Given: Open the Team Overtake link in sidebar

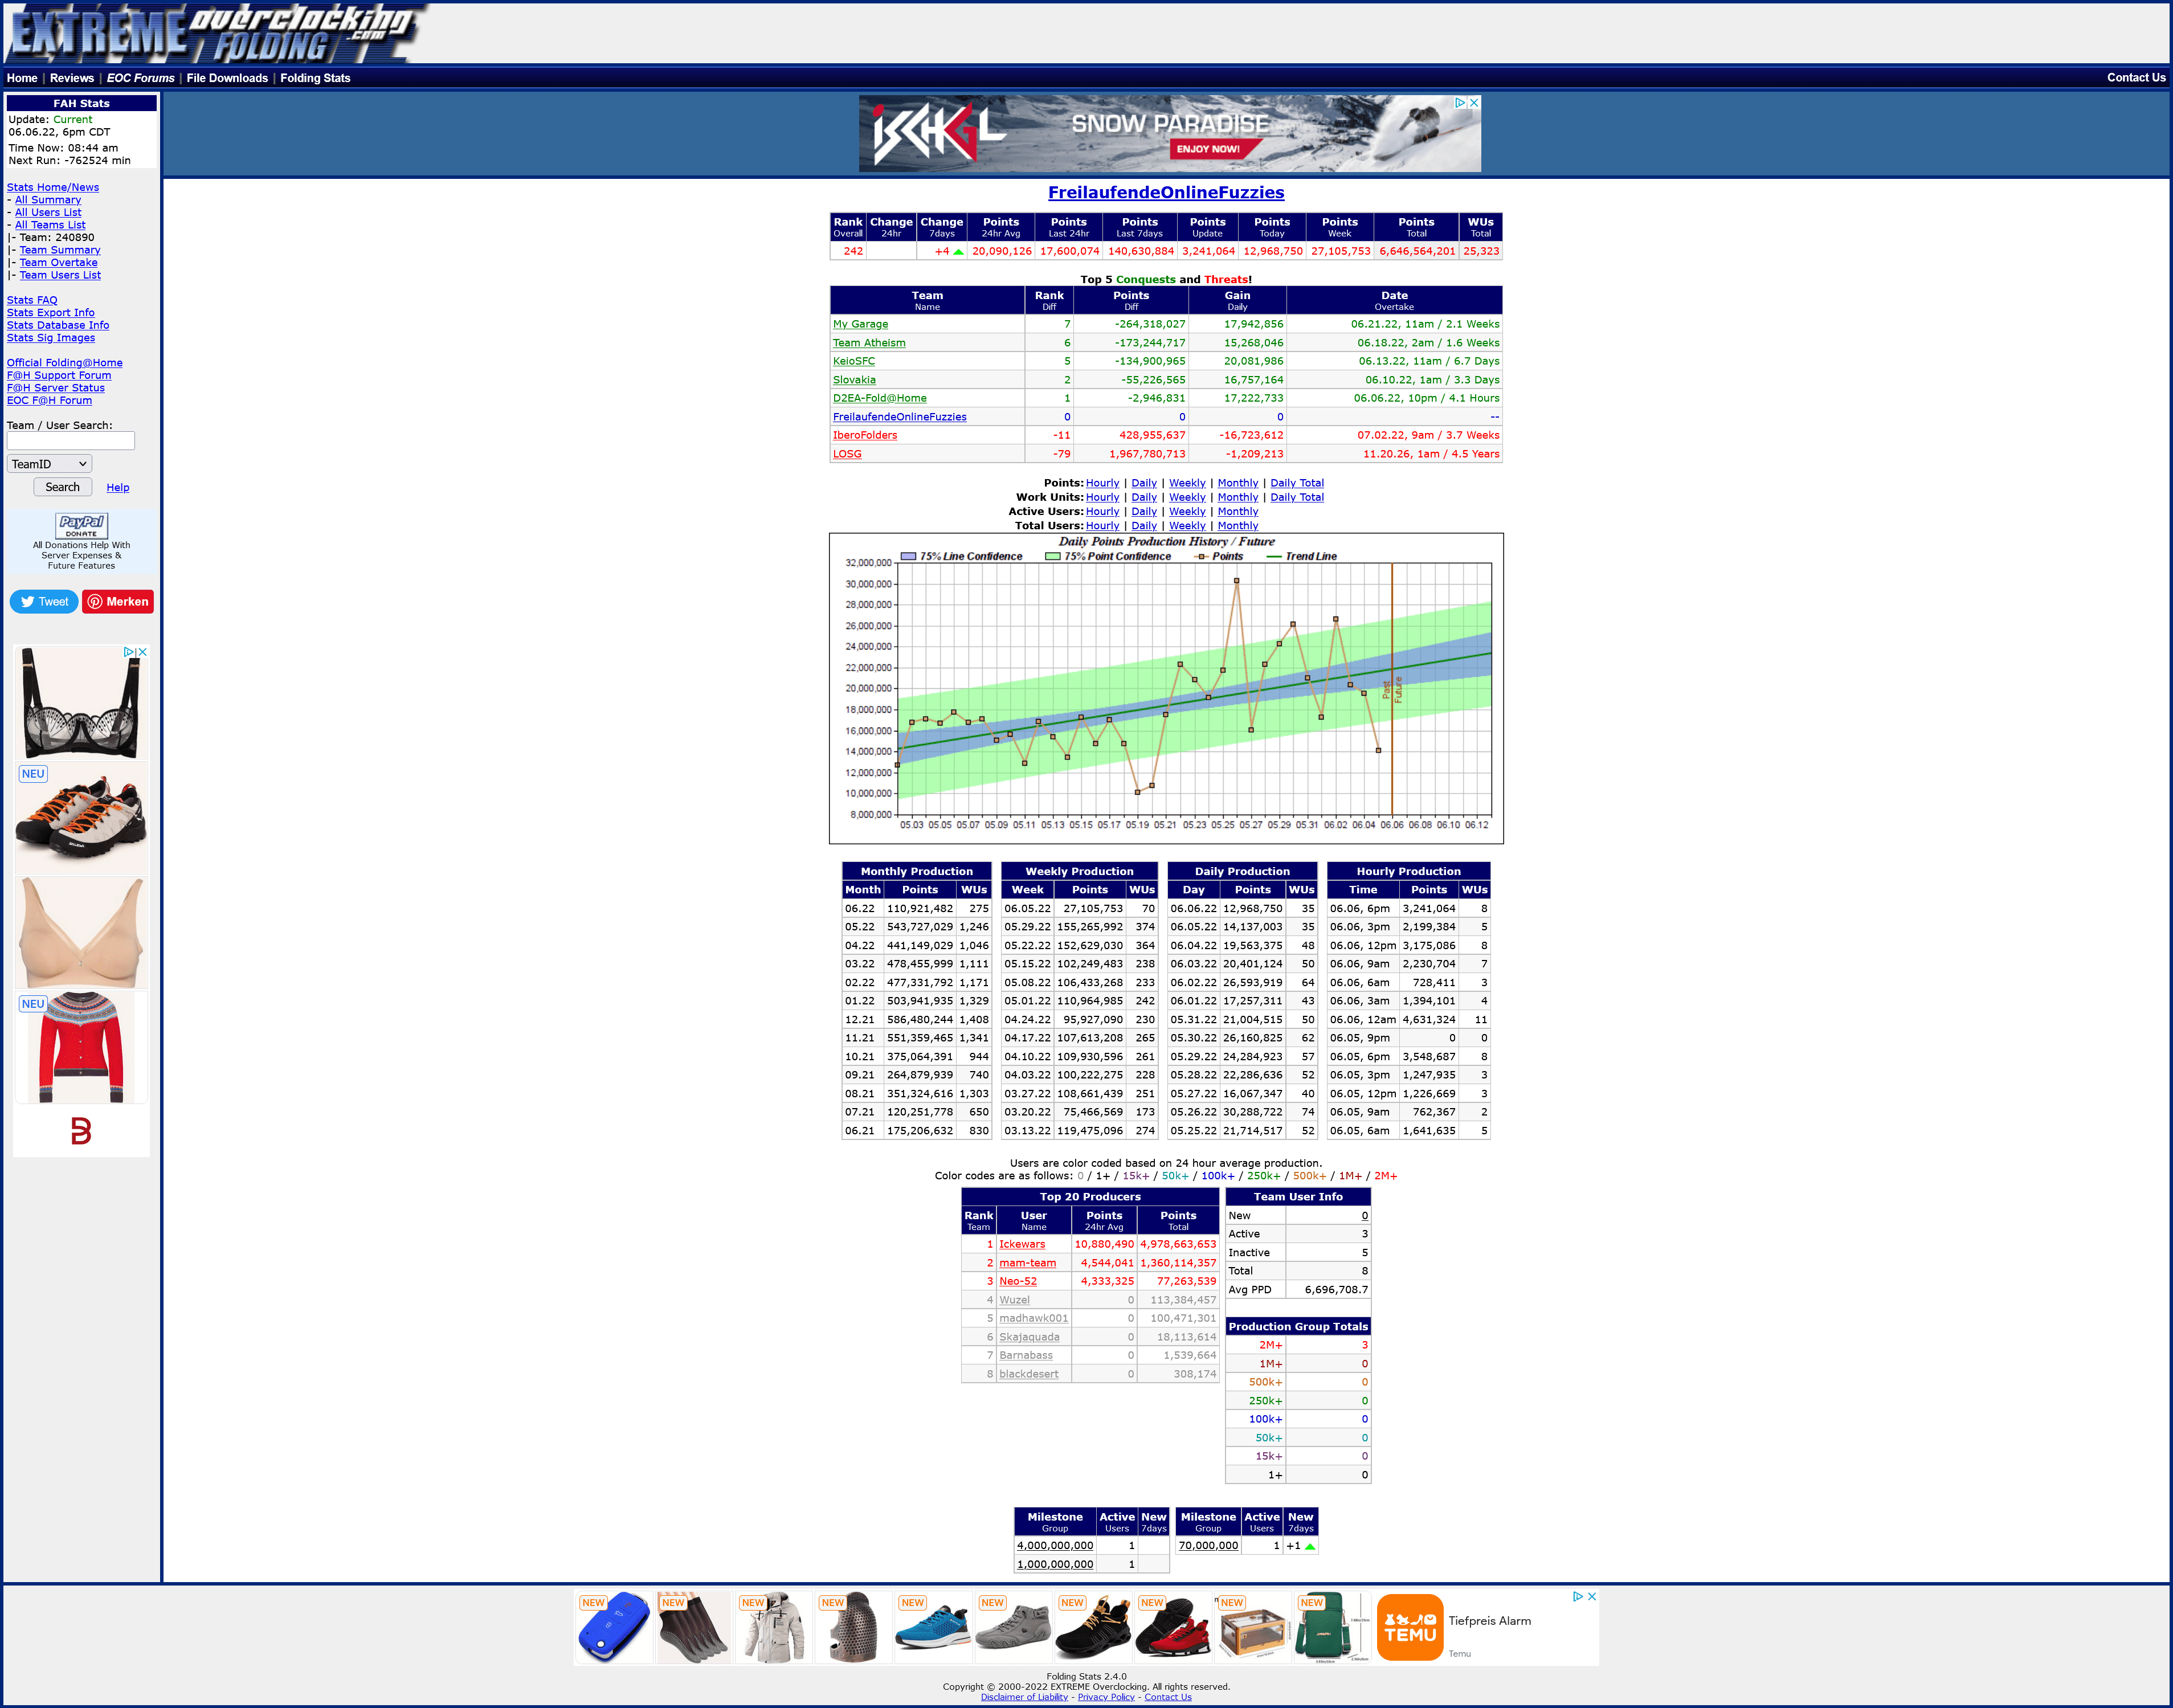Looking at the screenshot, I should [58, 263].
